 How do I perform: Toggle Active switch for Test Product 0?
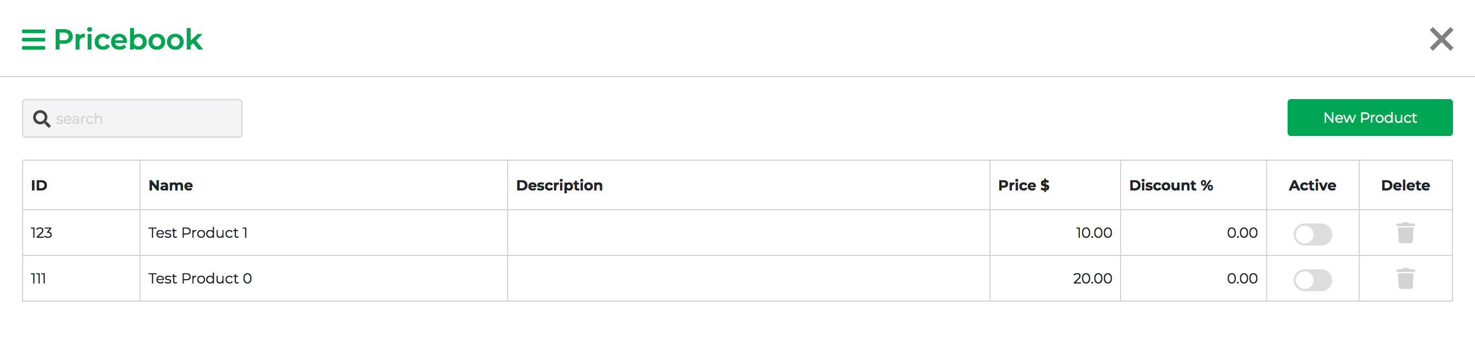tap(1312, 280)
